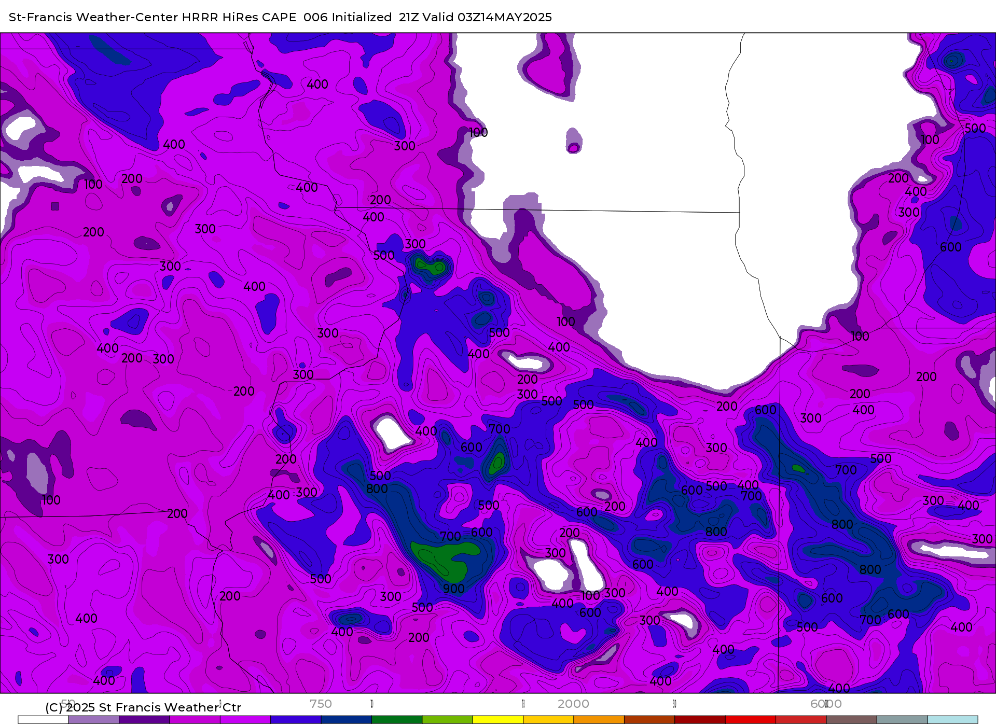Pick the navy blue legend swatch

coord(347,720)
